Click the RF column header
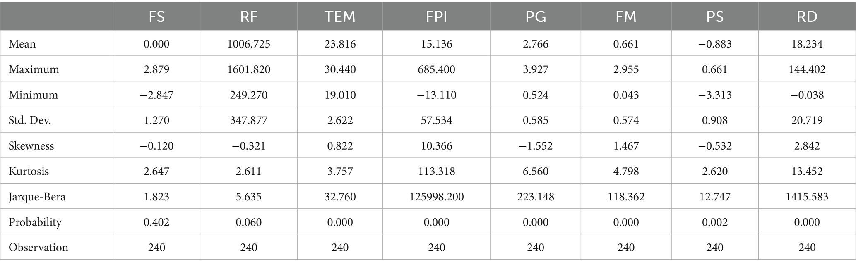This screenshot has width=856, height=267. [x=248, y=17]
